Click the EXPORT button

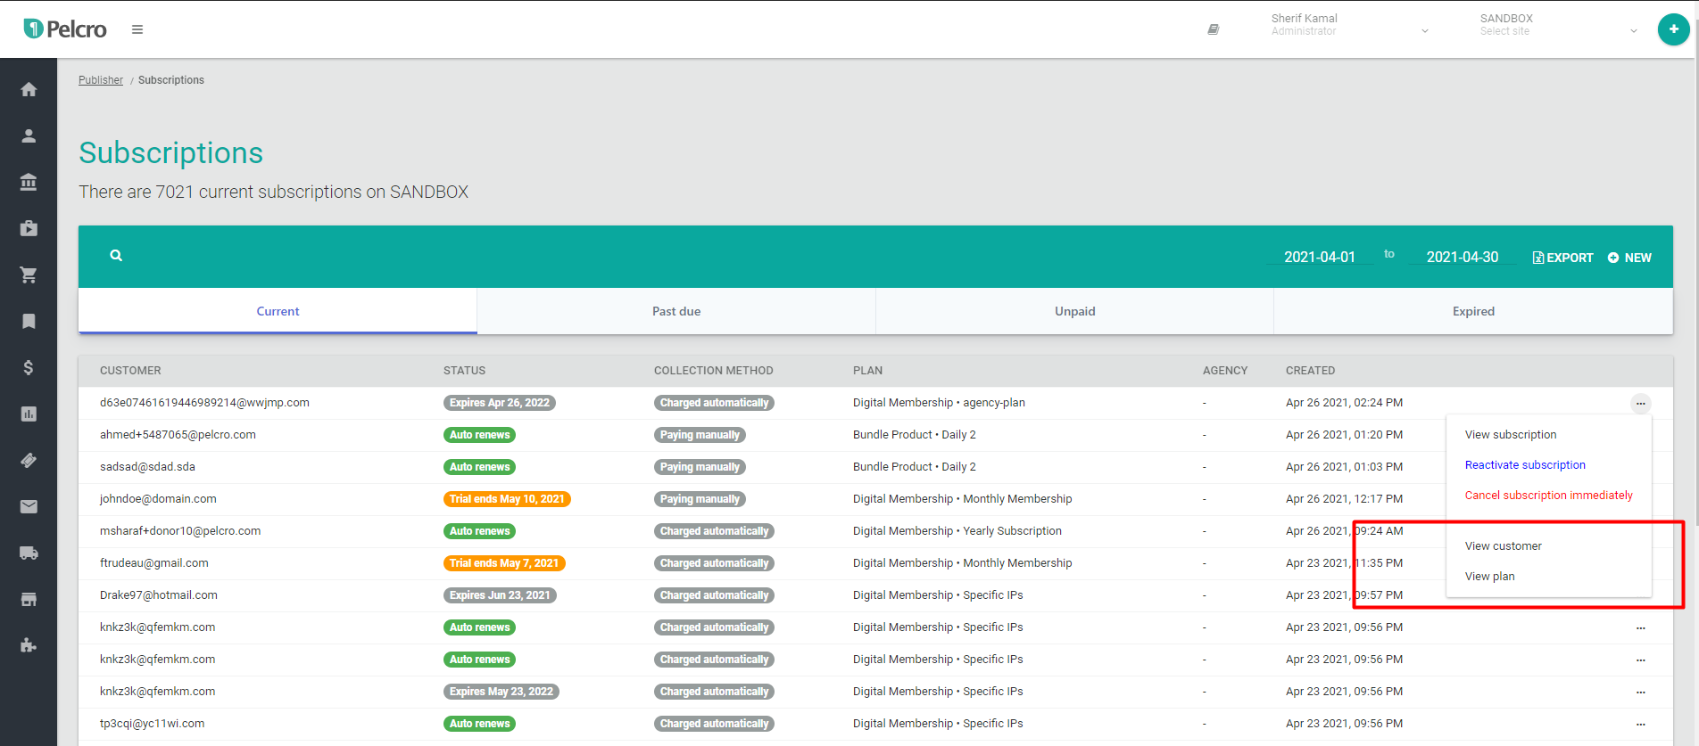click(x=1562, y=258)
